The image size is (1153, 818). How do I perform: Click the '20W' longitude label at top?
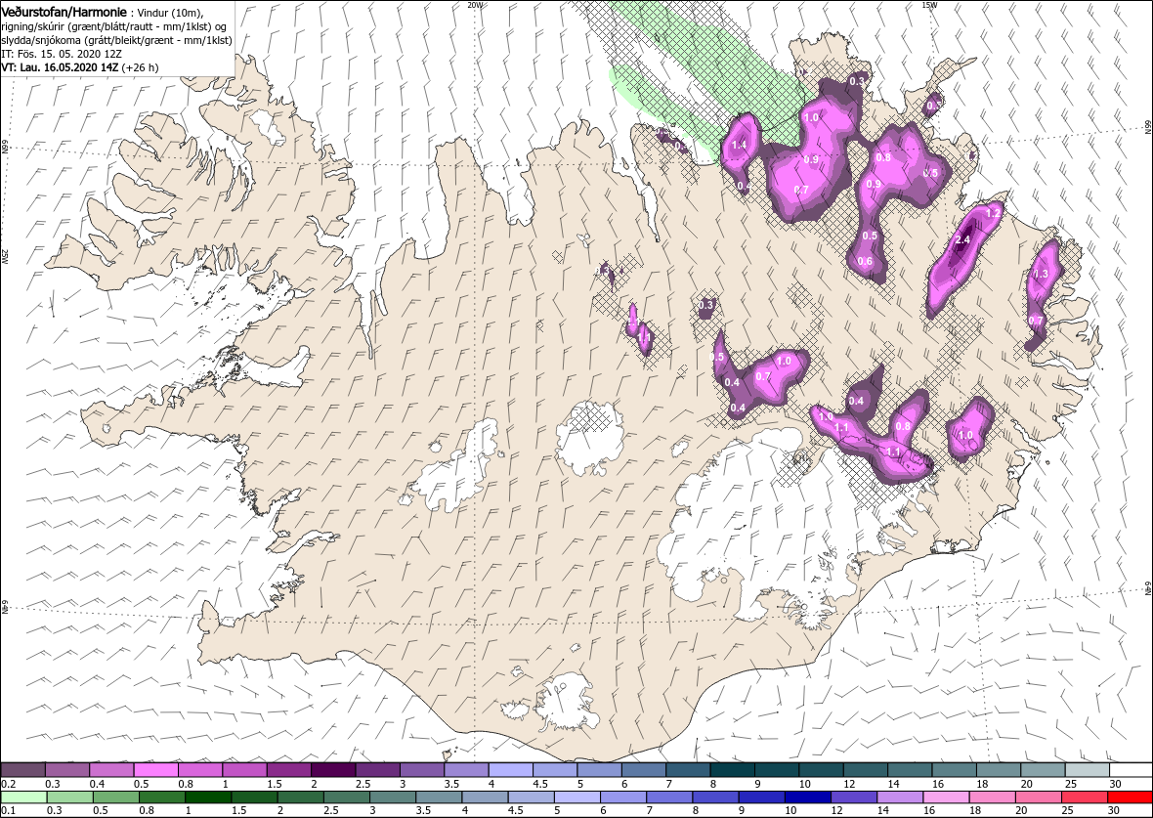pos(476,5)
